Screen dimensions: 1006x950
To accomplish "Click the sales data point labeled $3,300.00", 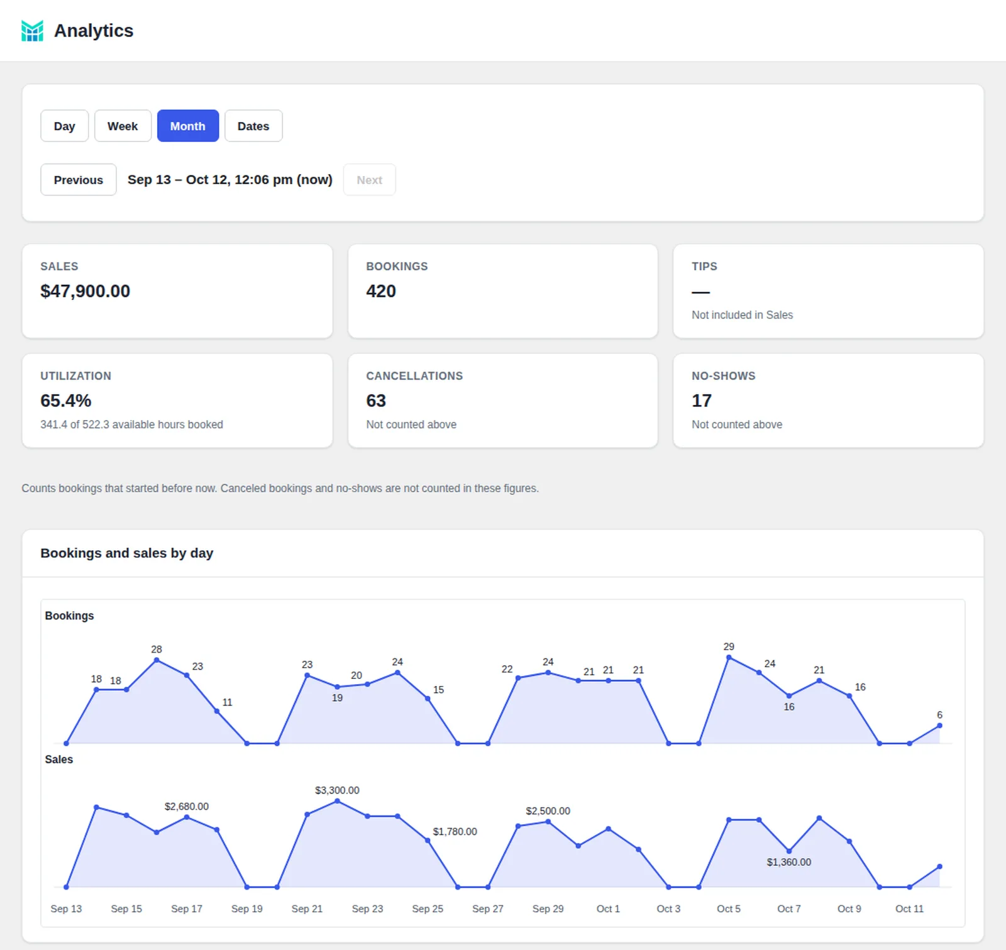I will pos(338,801).
